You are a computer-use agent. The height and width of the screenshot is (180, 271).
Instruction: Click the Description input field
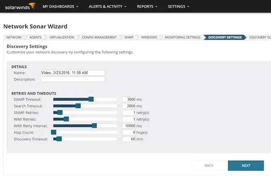pos(73,80)
